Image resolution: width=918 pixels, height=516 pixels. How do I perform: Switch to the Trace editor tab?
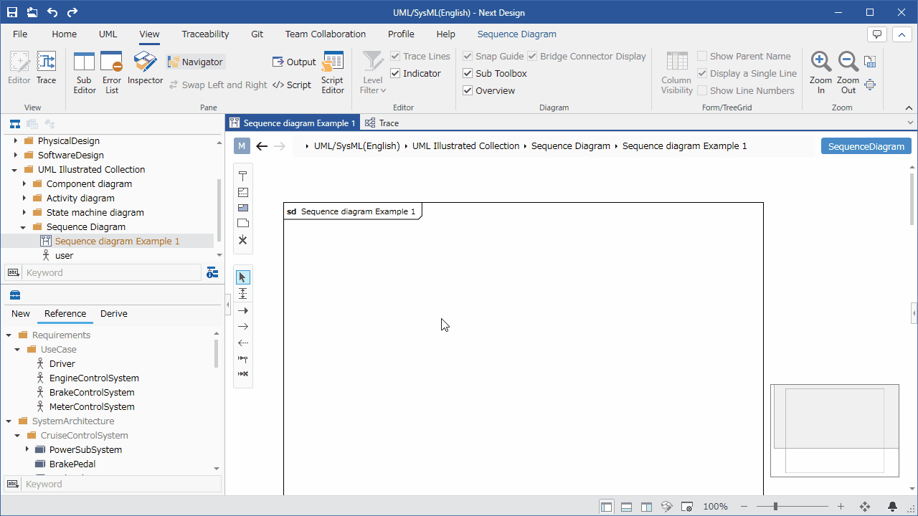pyautogui.click(x=382, y=123)
